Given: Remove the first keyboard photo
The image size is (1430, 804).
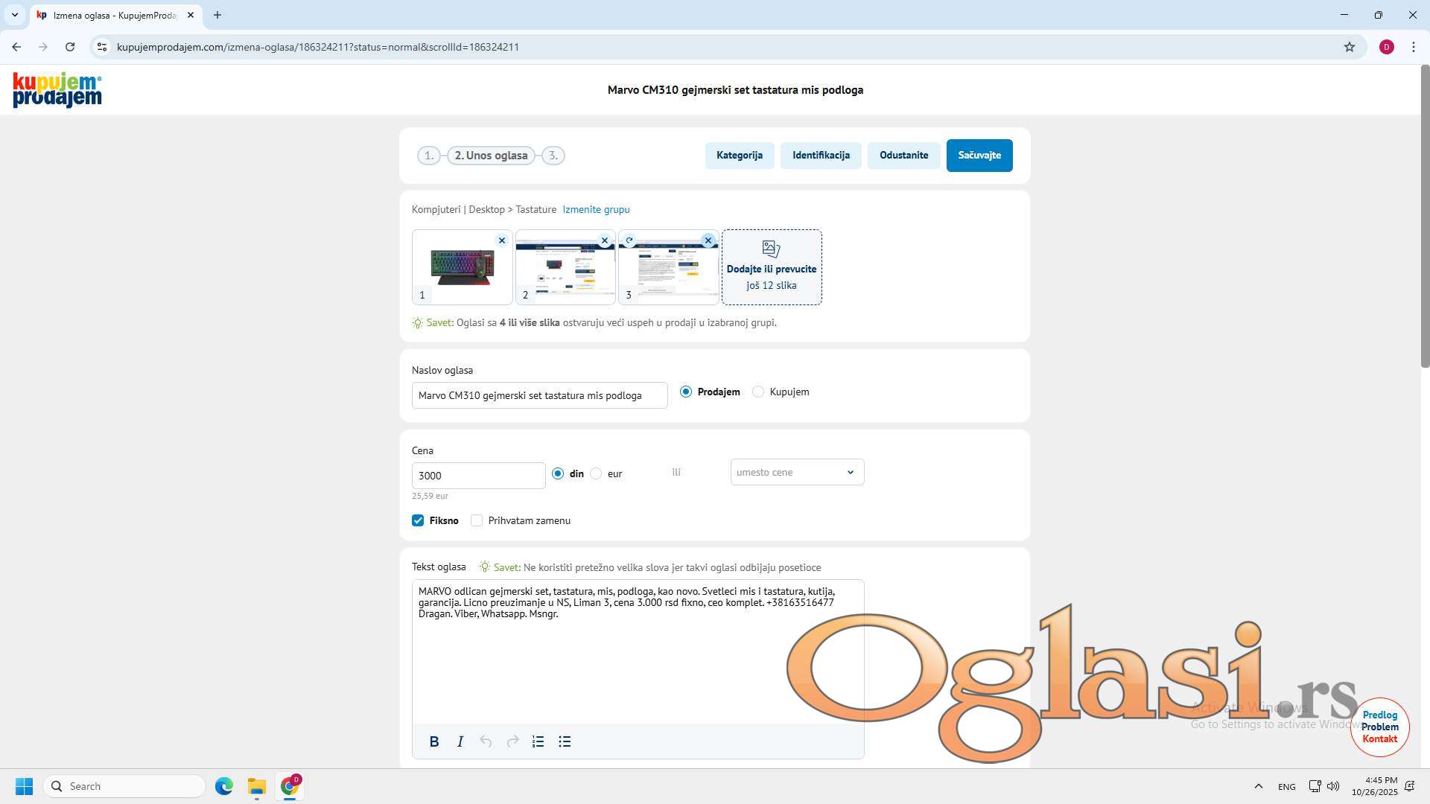Looking at the screenshot, I should point(501,240).
